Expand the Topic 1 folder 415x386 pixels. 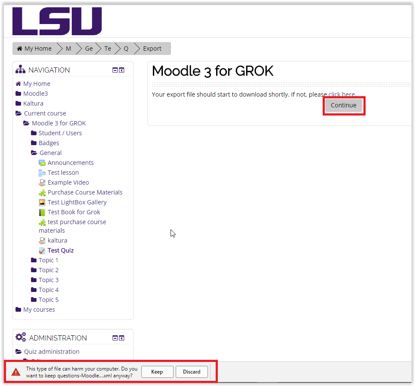34,260
